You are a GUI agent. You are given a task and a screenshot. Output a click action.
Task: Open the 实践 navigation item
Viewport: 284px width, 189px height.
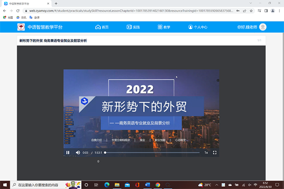(133, 27)
